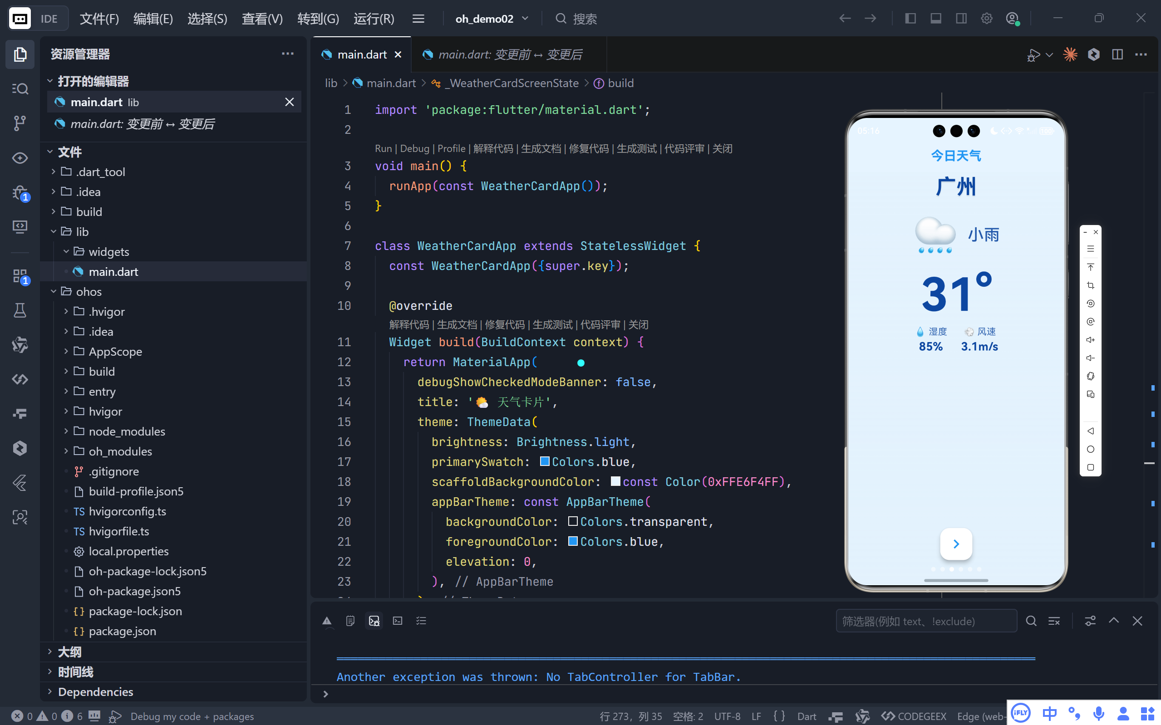
Task: Open the Extensions view icon
Action: (20, 276)
